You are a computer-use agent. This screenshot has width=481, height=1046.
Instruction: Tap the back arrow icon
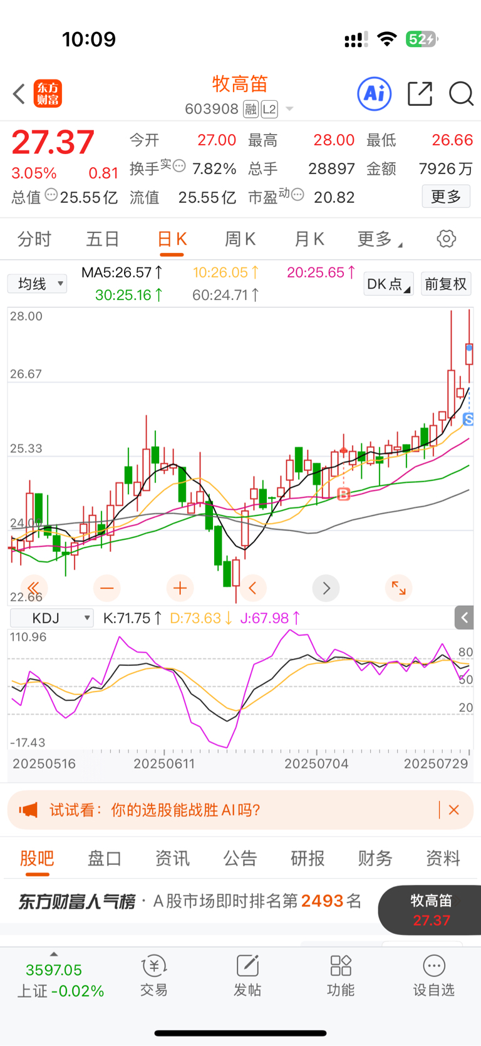19,95
